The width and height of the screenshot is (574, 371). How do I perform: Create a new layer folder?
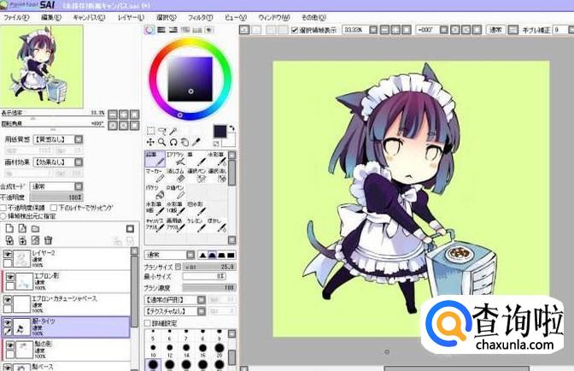pyautogui.click(x=35, y=229)
